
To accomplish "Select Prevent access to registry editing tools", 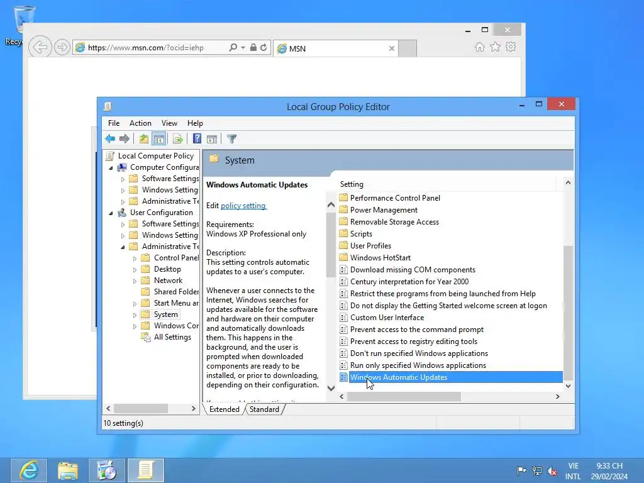I will [x=414, y=341].
